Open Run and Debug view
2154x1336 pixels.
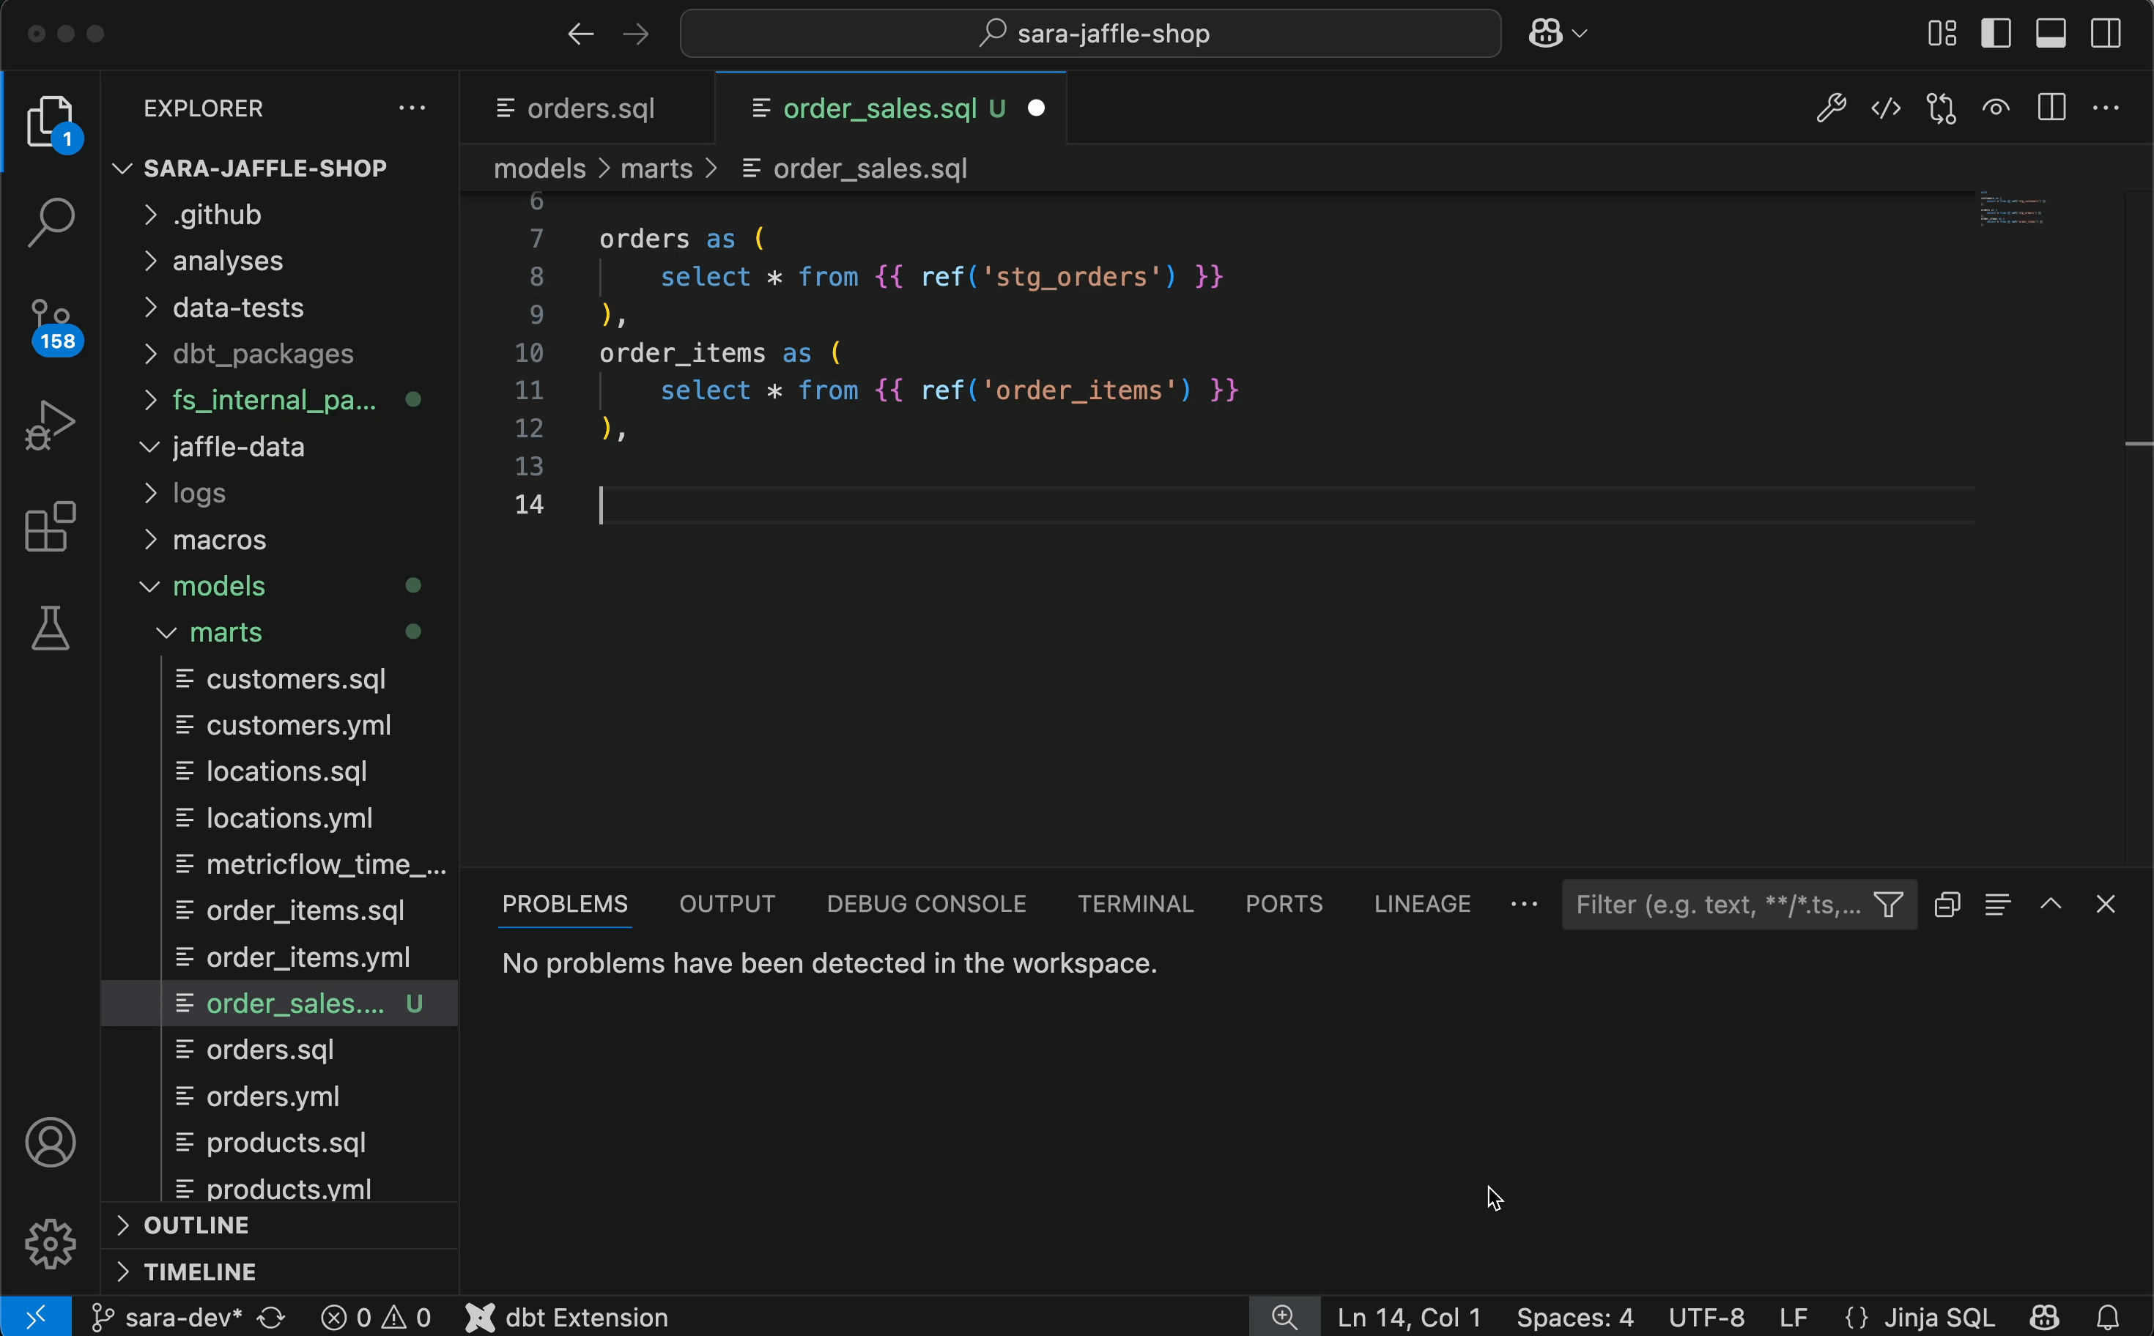[51, 426]
